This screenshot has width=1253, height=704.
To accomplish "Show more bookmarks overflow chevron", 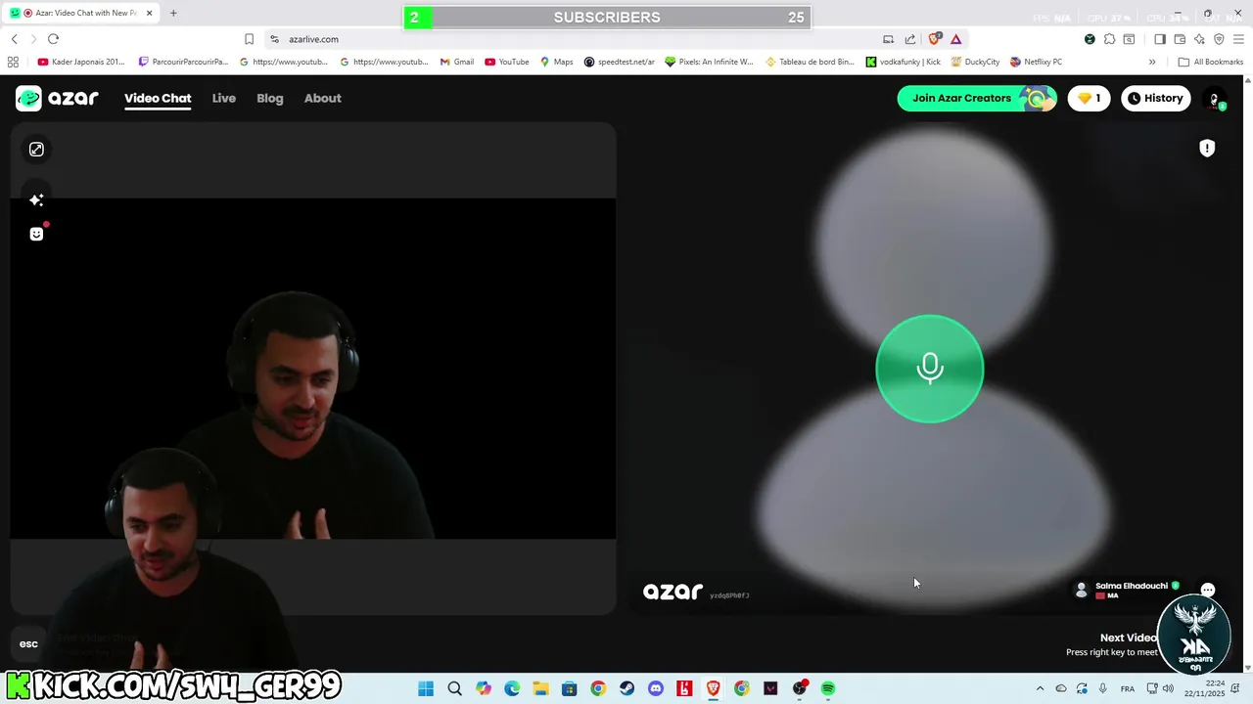I will [1152, 62].
